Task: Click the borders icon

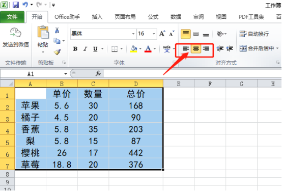Action: (115, 49)
